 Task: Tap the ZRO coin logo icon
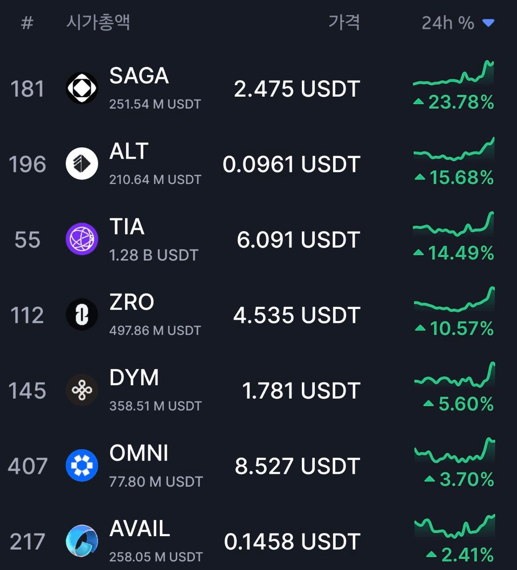point(82,314)
